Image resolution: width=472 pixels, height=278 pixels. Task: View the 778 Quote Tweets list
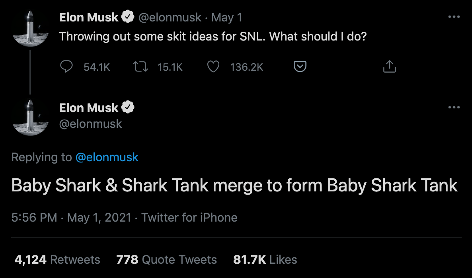(x=166, y=260)
